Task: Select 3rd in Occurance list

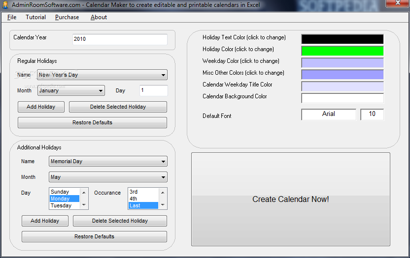Action: tap(143, 192)
